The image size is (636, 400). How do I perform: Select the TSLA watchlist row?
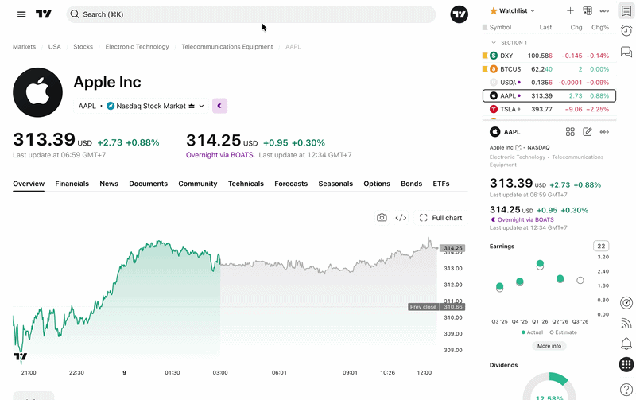[x=549, y=109]
